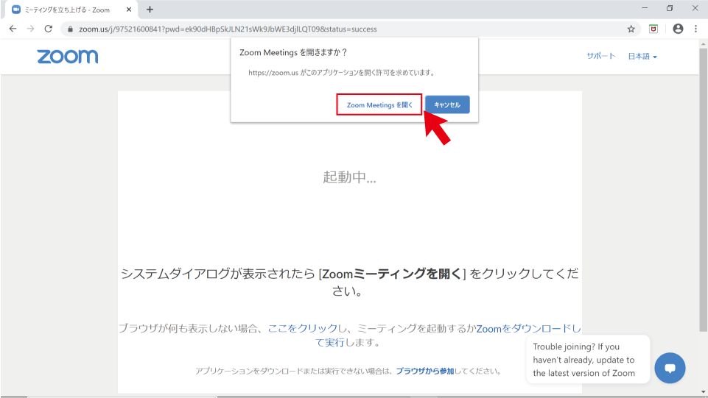Viewport: 708px width, 398px height.
Task: Restore down the Chrome window
Action: click(x=670, y=8)
